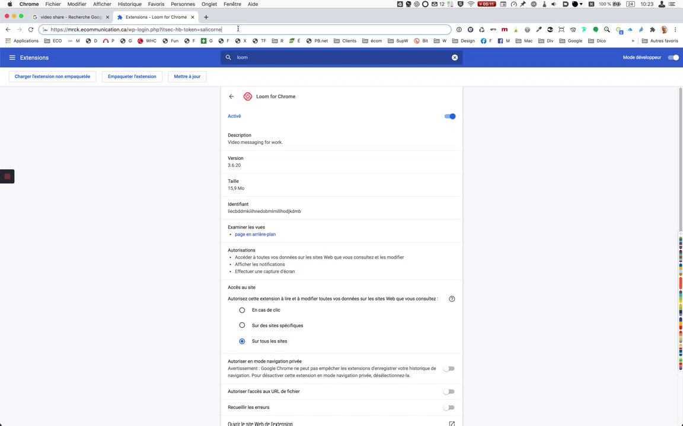The width and height of the screenshot is (683, 426).
Task: Enable 'Recueillir les erreurs' toggle
Action: tap(449, 407)
